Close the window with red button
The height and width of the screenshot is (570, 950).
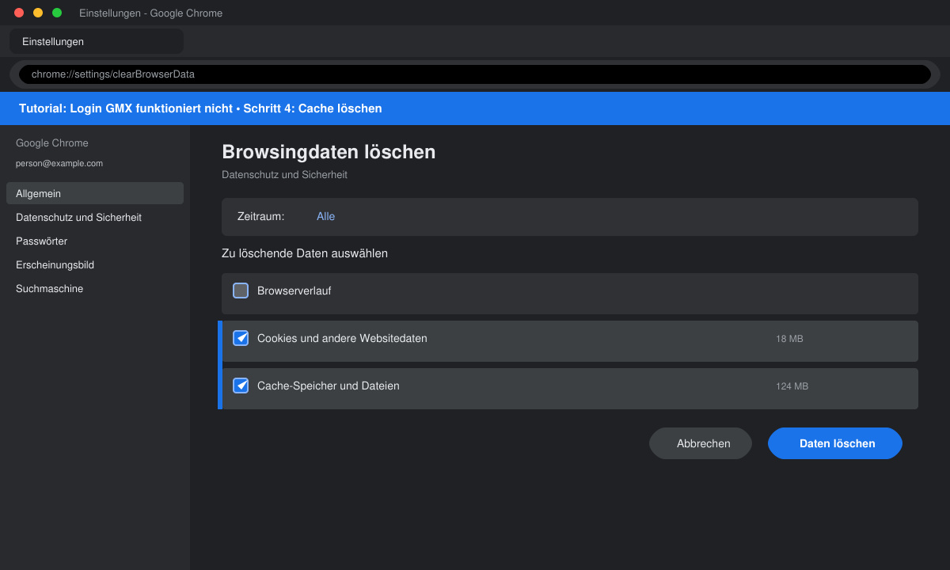(x=19, y=13)
